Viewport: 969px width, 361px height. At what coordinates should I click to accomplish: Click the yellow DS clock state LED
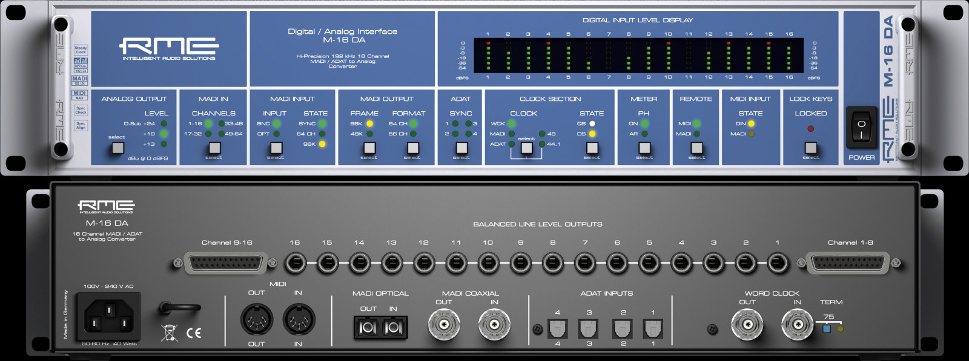592,134
